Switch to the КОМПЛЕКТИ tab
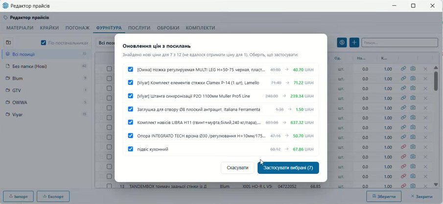443x204 pixels. (x=200, y=28)
